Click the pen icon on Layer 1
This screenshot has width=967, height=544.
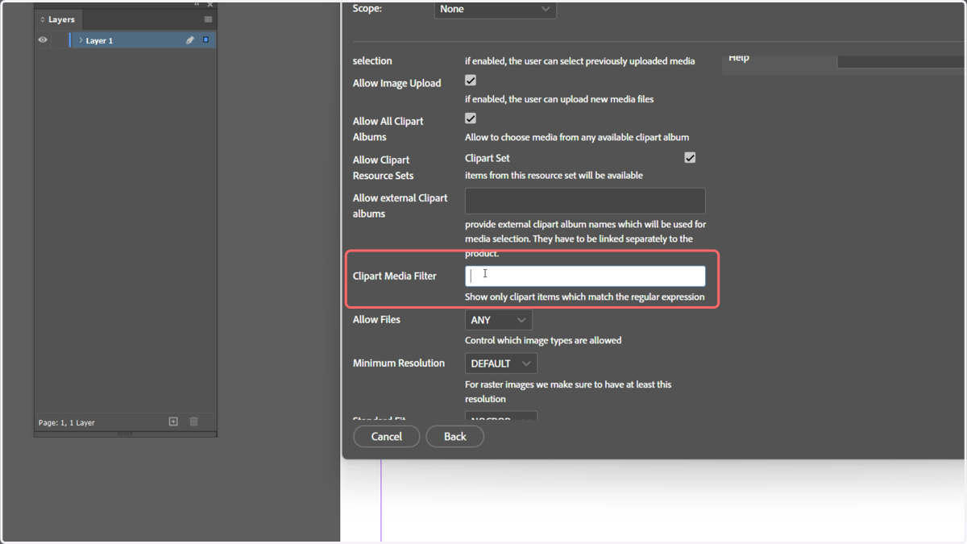pyautogui.click(x=190, y=40)
